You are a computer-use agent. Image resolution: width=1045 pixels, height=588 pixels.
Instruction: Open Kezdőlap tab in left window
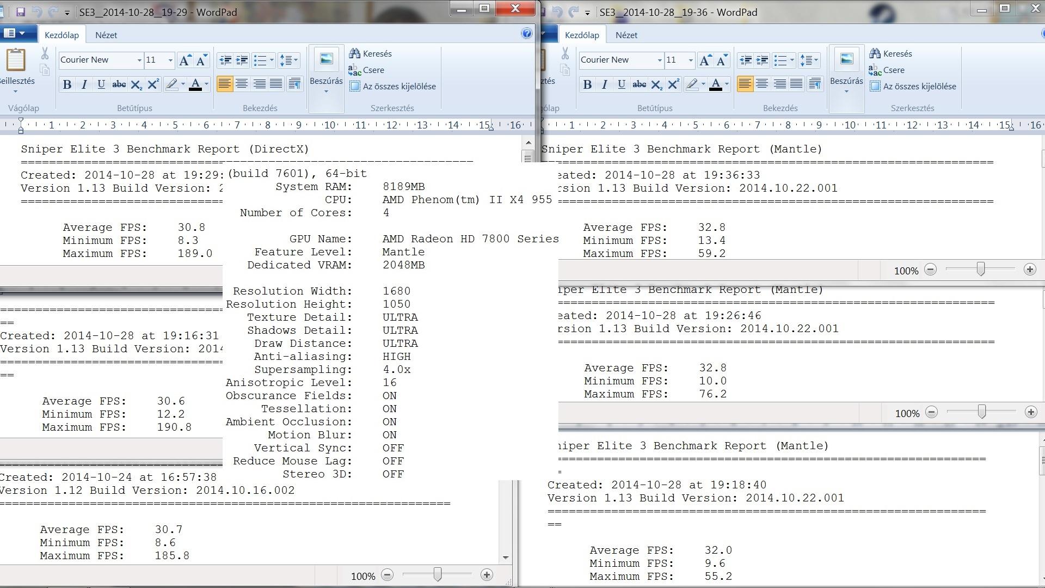(x=62, y=35)
